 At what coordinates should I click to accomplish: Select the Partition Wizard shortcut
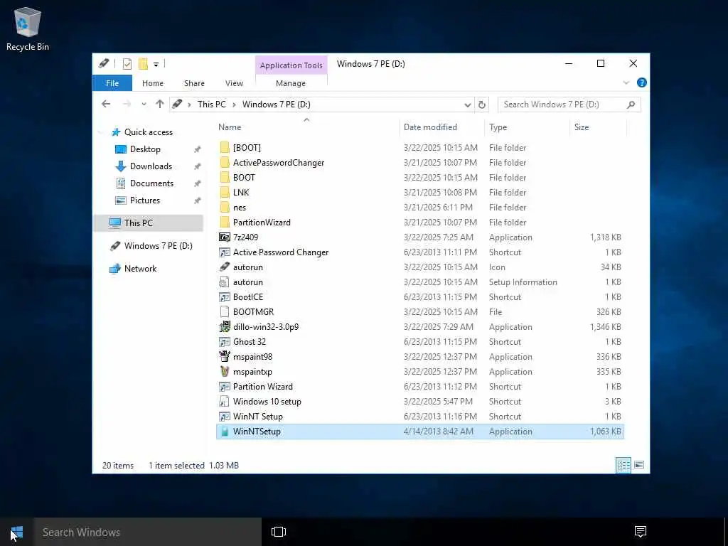tap(263, 387)
